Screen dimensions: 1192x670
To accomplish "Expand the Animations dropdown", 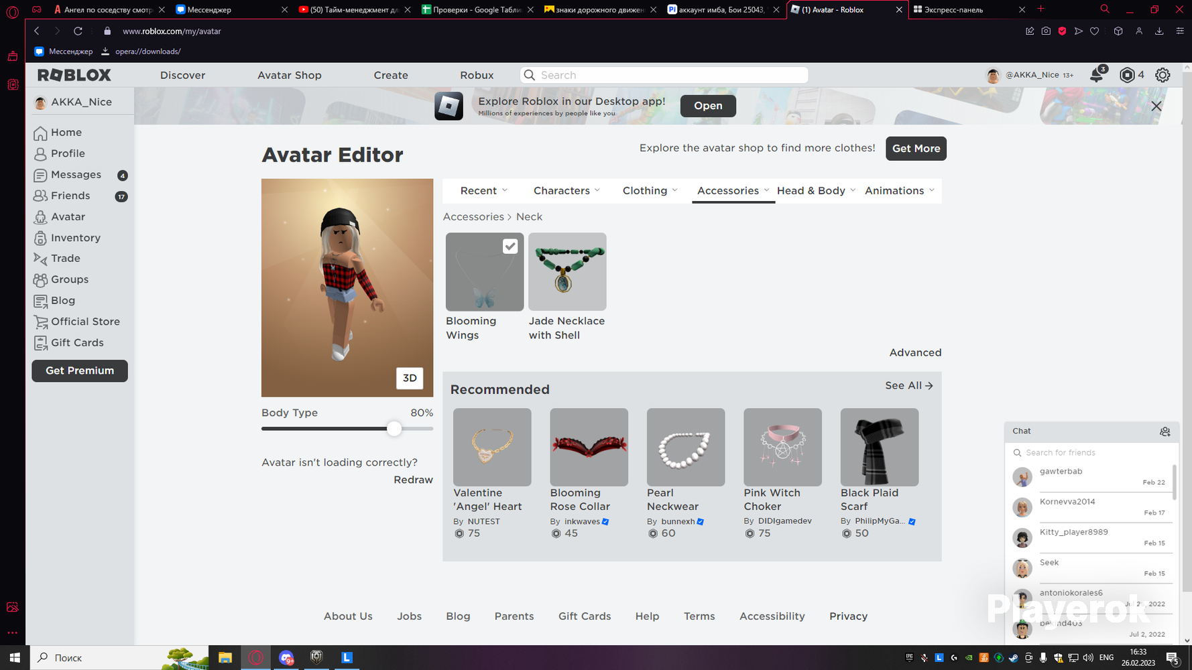I will 899,191.
